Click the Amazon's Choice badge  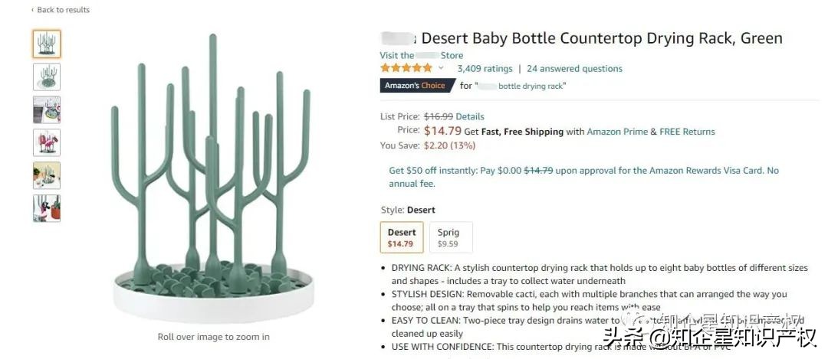[414, 86]
